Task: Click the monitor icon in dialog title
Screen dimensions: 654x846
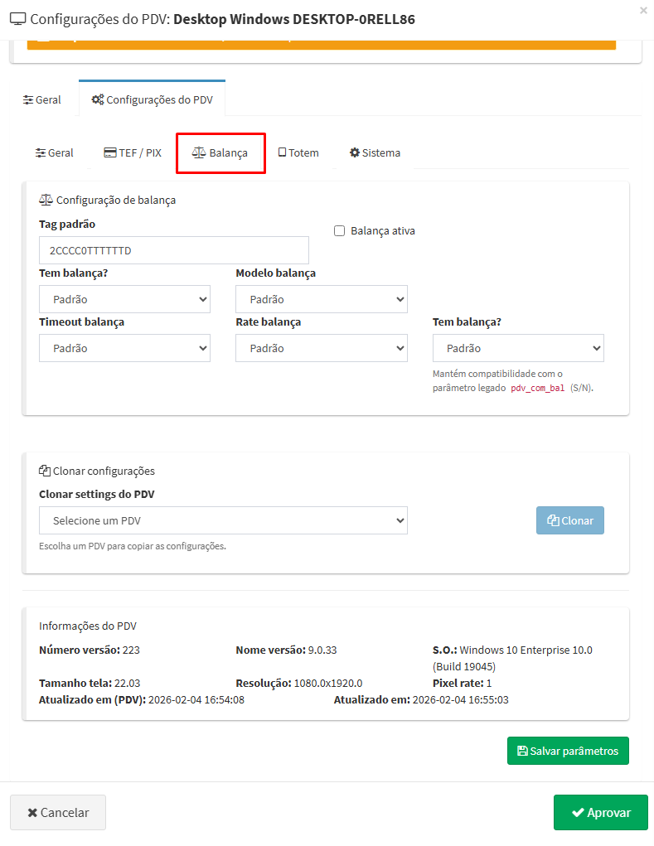Action: coord(18,19)
